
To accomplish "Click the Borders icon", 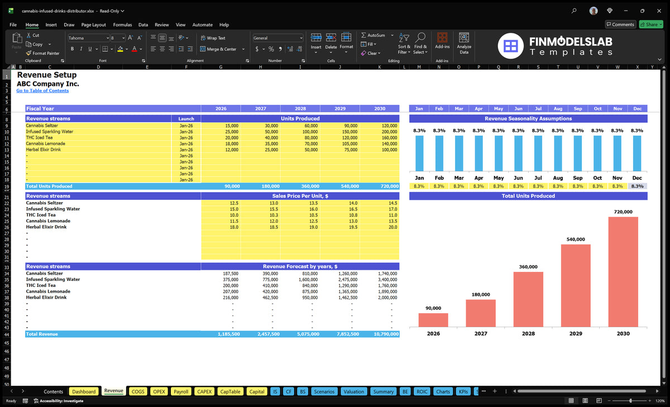I will click(105, 49).
